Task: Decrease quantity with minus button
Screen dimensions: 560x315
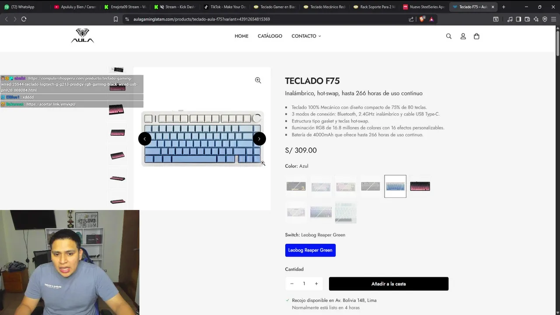Action: tap(292, 283)
